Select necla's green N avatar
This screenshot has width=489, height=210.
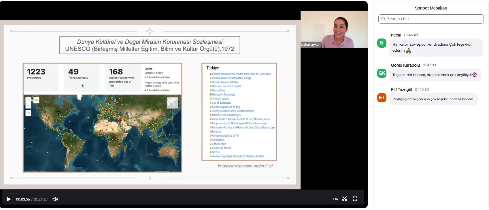(x=382, y=43)
